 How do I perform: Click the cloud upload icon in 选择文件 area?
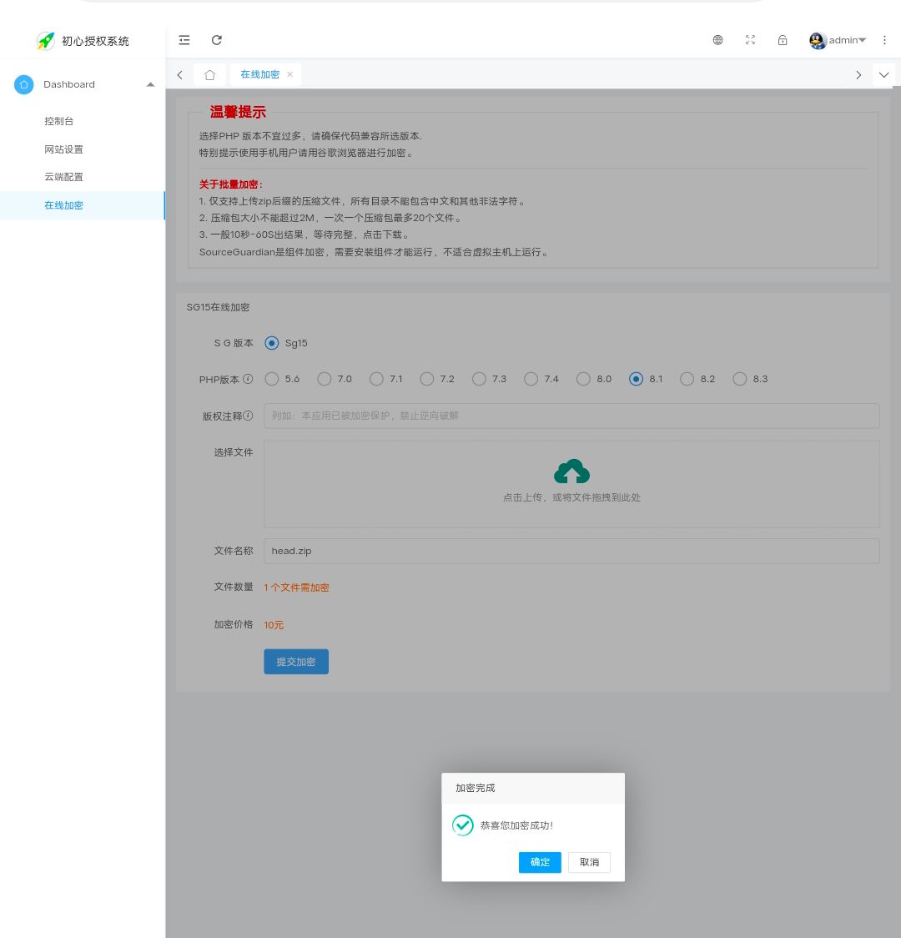(571, 470)
